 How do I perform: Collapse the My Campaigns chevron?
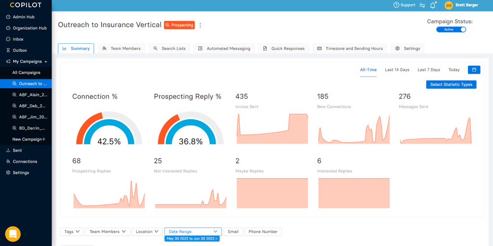tap(46, 61)
